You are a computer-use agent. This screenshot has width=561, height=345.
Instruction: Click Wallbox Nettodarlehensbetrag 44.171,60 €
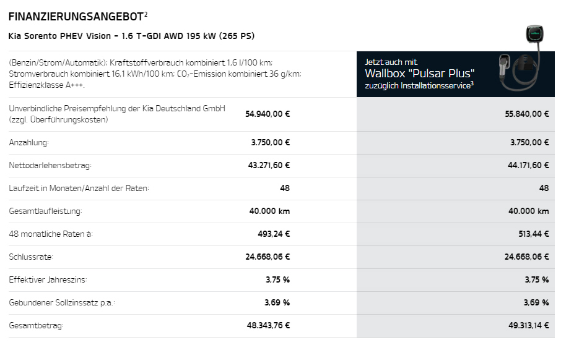pyautogui.click(x=528, y=165)
